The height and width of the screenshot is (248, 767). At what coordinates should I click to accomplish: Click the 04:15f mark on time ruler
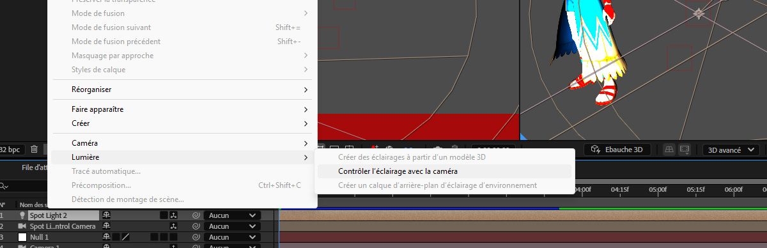(620, 190)
